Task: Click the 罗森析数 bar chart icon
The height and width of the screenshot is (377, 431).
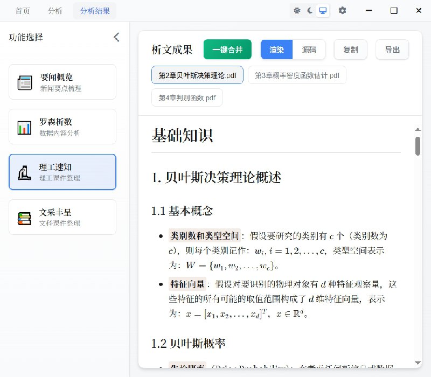Action: tap(24, 126)
